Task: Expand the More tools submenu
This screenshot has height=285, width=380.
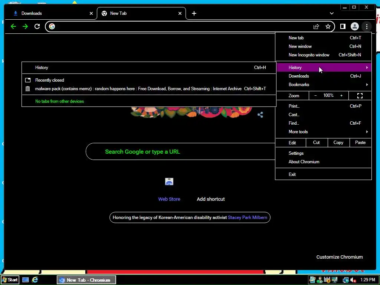Action: pyautogui.click(x=324, y=132)
